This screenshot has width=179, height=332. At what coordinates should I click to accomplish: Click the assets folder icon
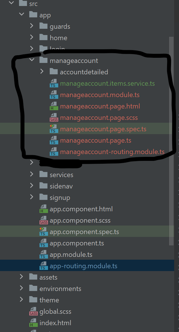33,277
